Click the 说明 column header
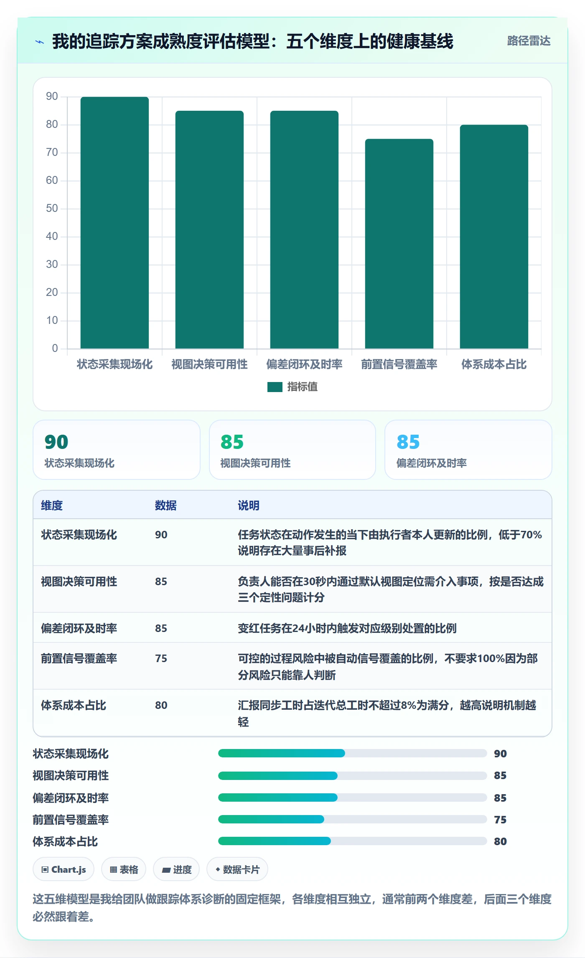Screen dimensions: 585x958 [249, 505]
